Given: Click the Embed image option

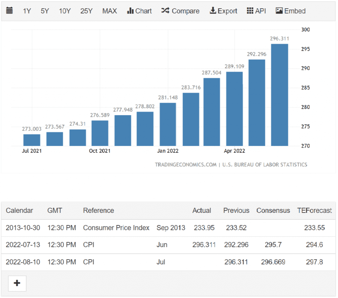Looking at the screenshot, I should [x=290, y=11].
